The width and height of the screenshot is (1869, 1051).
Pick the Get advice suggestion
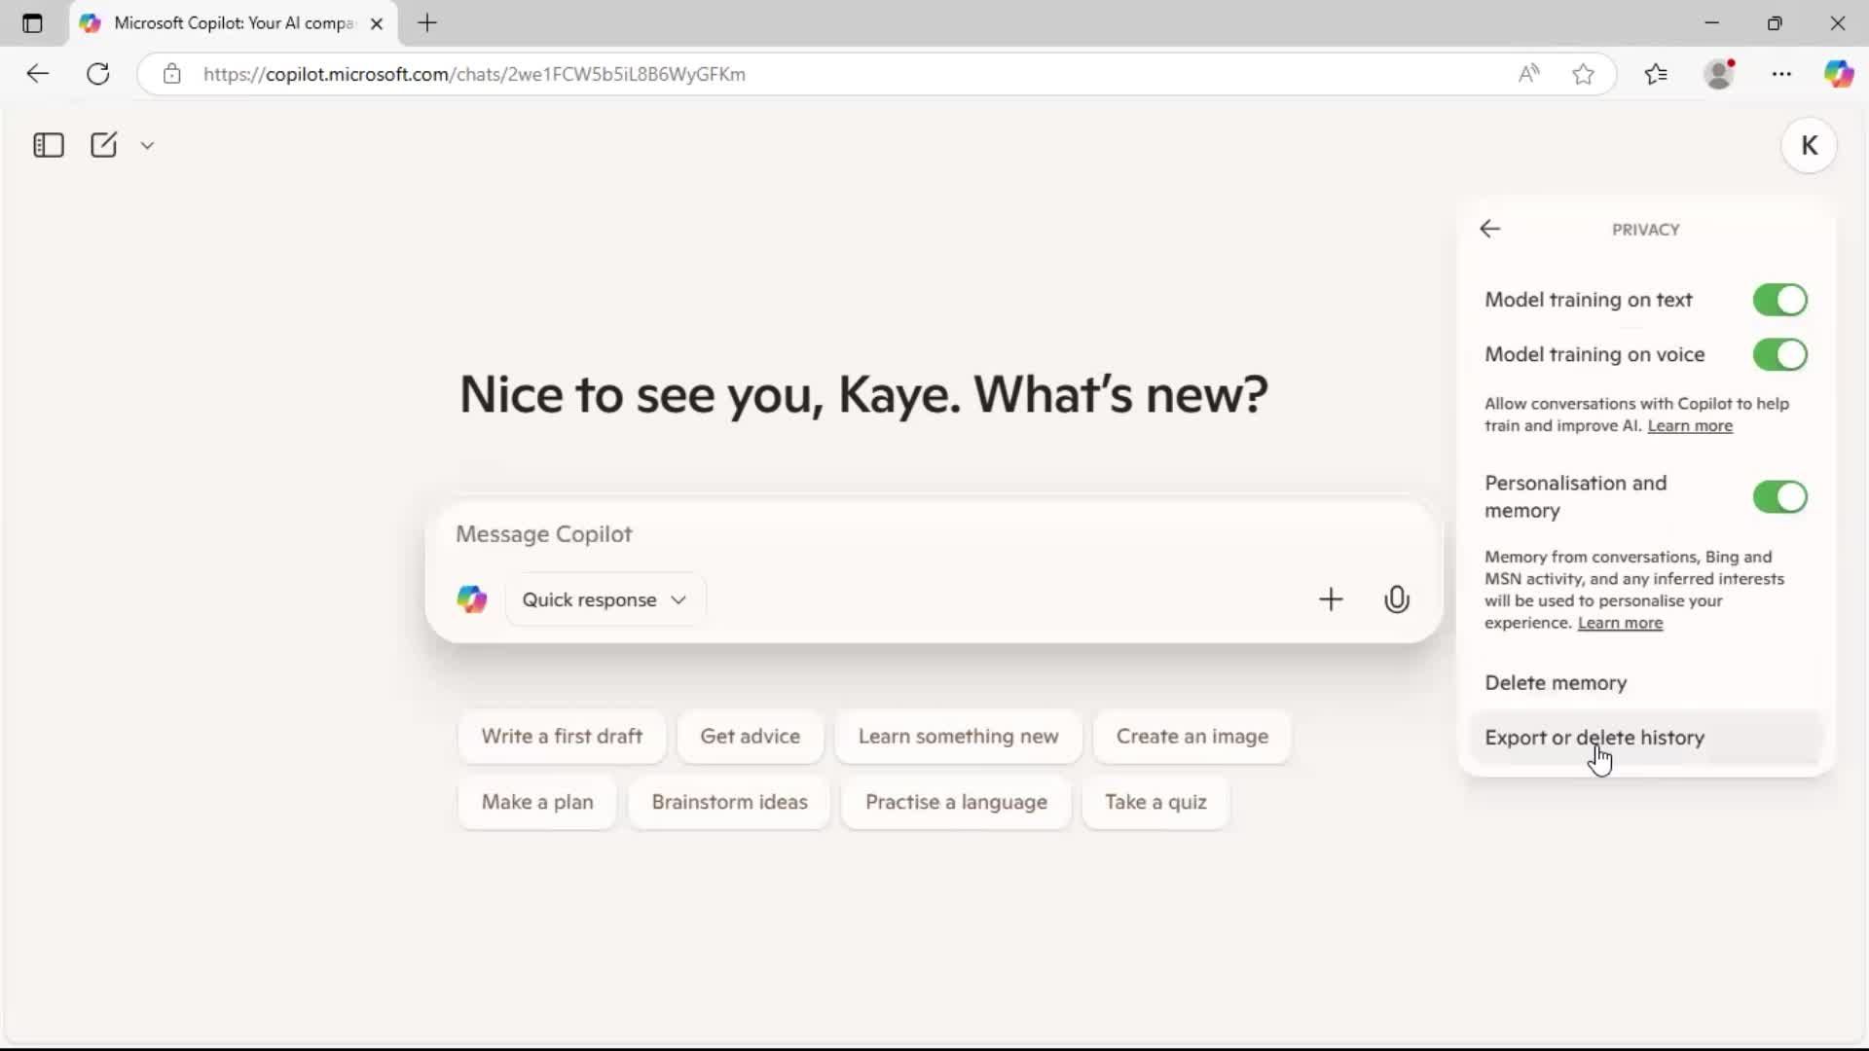pyautogui.click(x=750, y=737)
